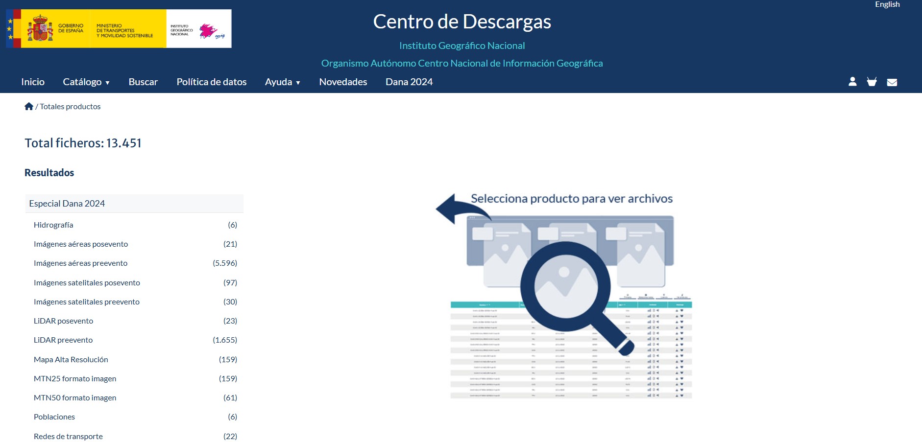Select Hidrografía product category
This screenshot has height=442, width=922.
53,225
